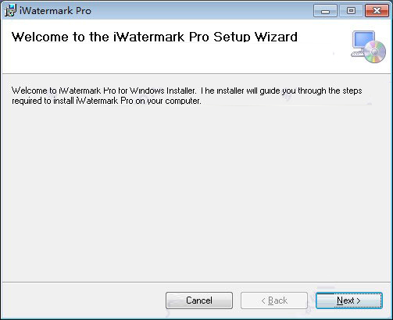The height and width of the screenshot is (320, 393).
Task: Click the word Installer in the welcome text
Action: click(x=180, y=91)
